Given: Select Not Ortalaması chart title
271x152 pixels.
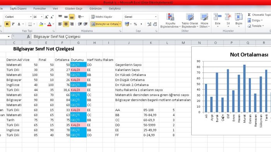Looking at the screenshot, I should 249,55.
